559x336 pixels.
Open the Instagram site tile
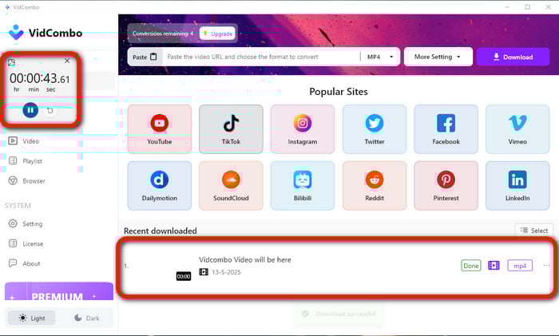303,129
